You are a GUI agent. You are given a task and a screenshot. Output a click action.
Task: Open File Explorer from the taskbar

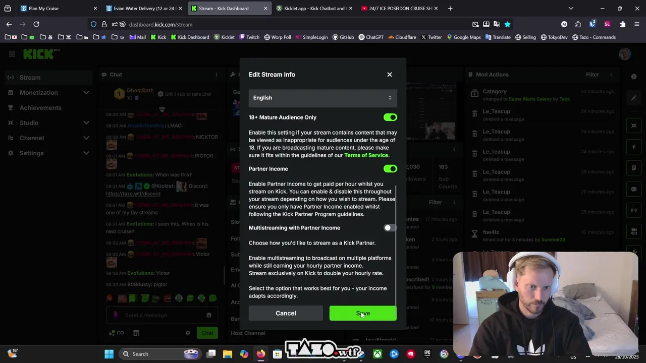click(228, 354)
